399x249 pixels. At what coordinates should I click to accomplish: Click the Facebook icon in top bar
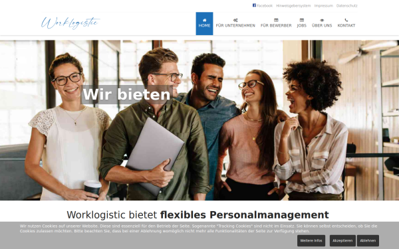(x=254, y=5)
